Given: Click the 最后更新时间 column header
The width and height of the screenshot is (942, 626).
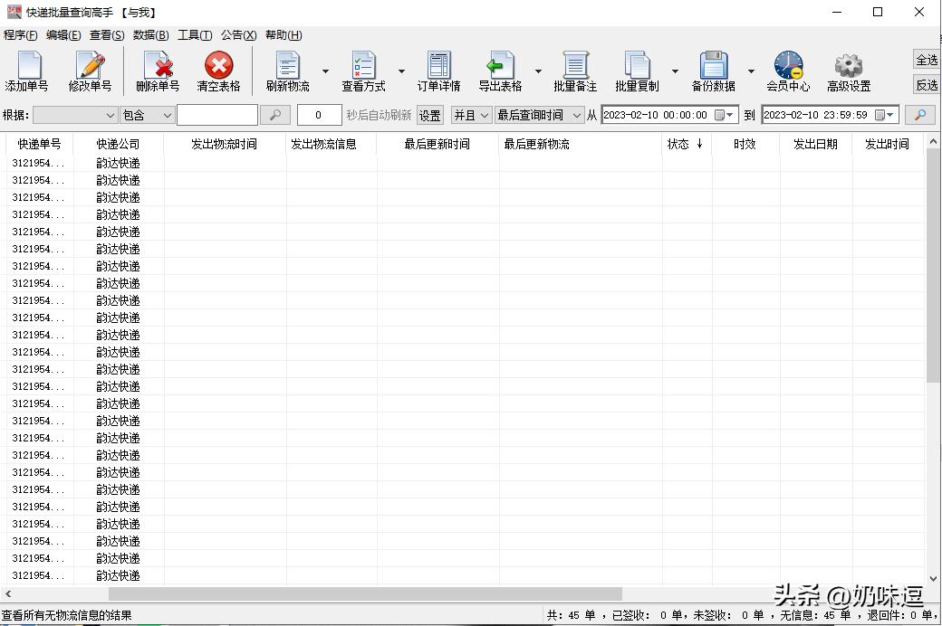Looking at the screenshot, I should pos(437,144).
